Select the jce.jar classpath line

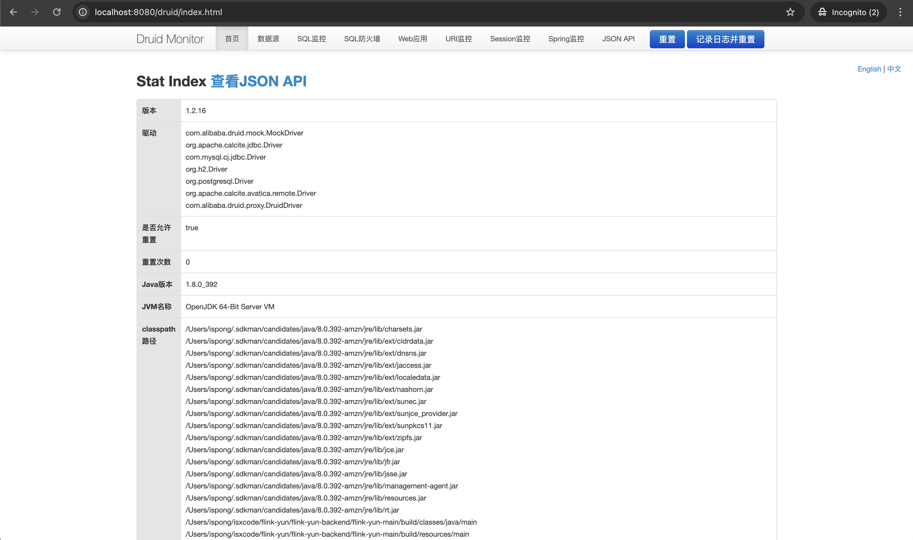pos(295,449)
